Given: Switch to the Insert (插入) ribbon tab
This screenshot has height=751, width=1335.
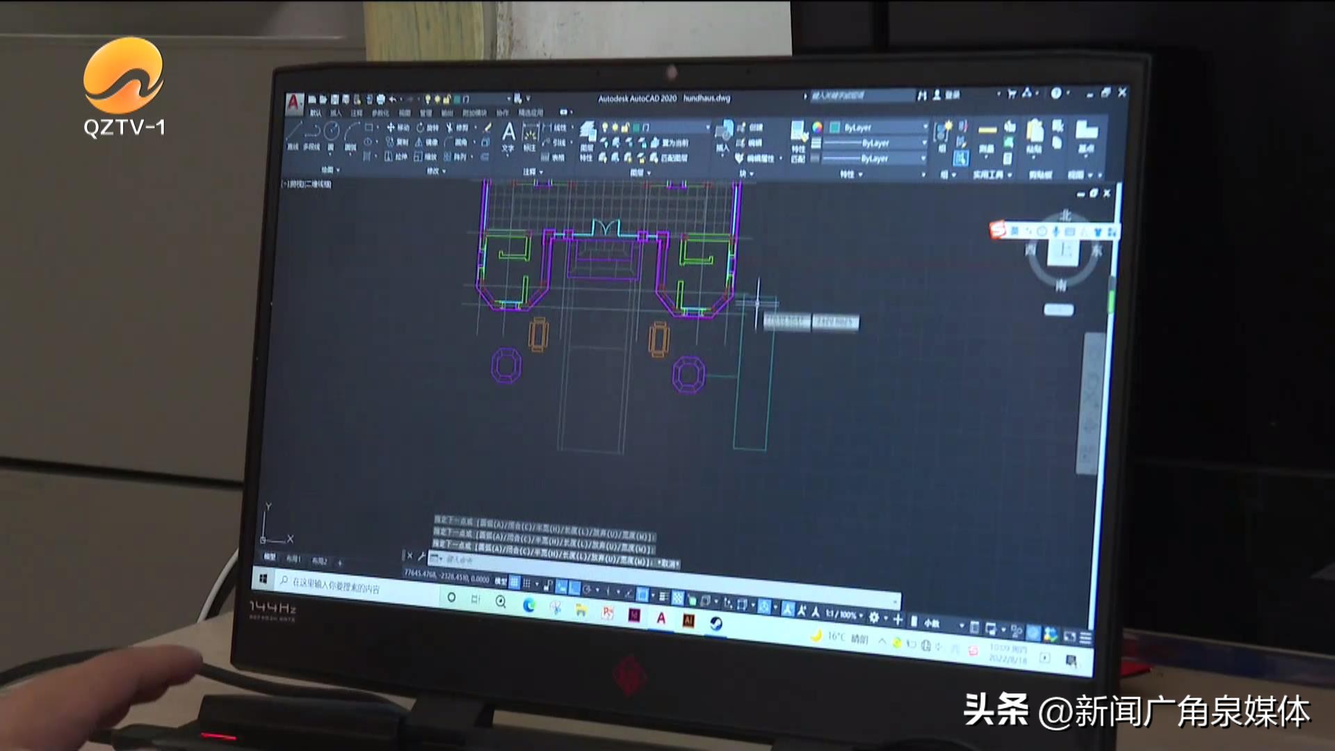Looking at the screenshot, I should point(336,113).
